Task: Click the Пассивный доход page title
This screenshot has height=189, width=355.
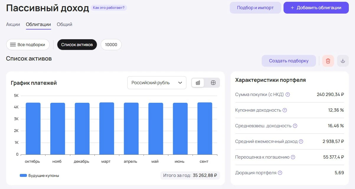Action: click(x=48, y=8)
